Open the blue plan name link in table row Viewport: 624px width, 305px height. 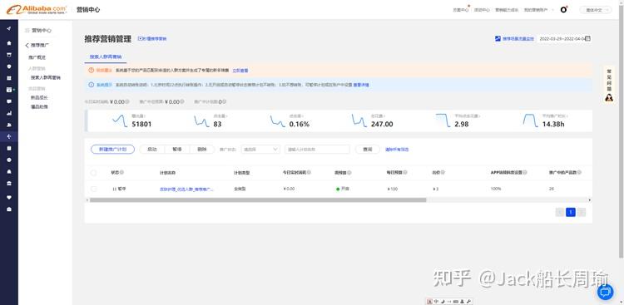(x=186, y=189)
